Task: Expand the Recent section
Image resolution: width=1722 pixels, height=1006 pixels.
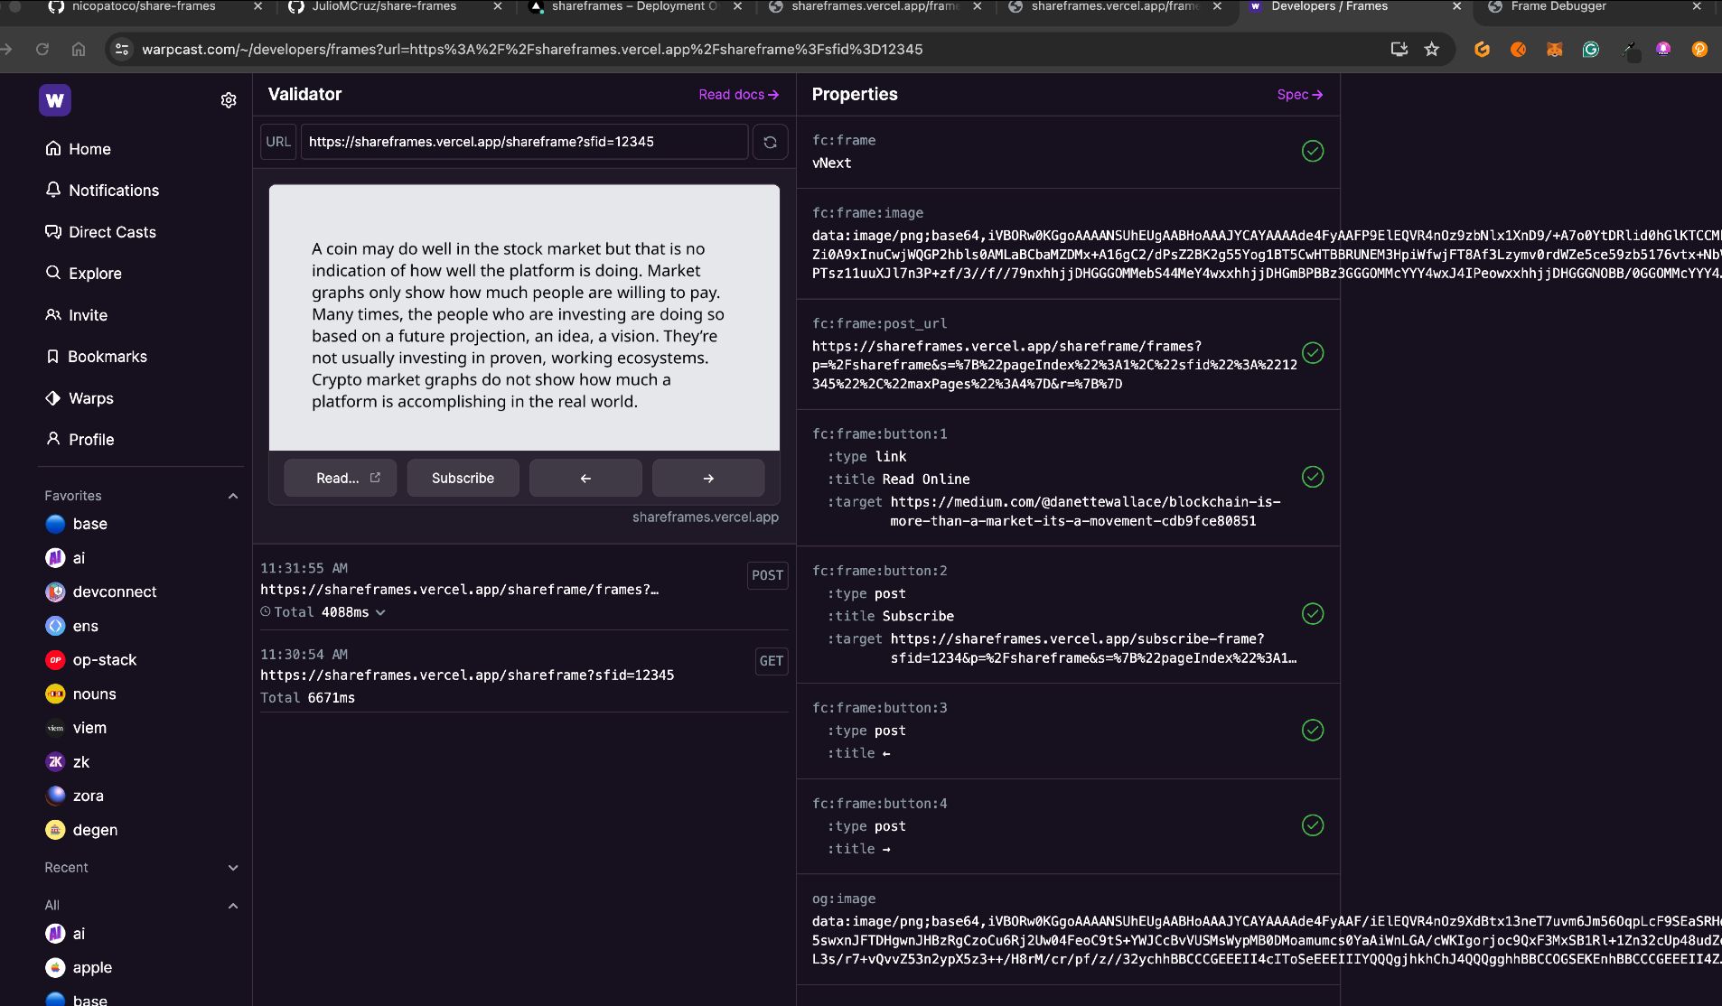Action: [233, 868]
